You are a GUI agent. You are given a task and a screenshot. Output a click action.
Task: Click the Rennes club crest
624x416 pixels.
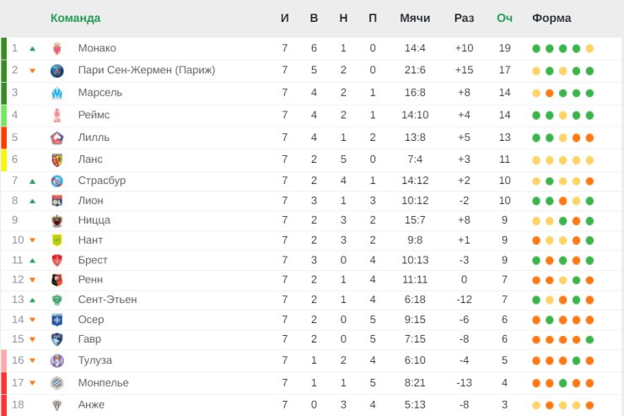[x=56, y=280]
